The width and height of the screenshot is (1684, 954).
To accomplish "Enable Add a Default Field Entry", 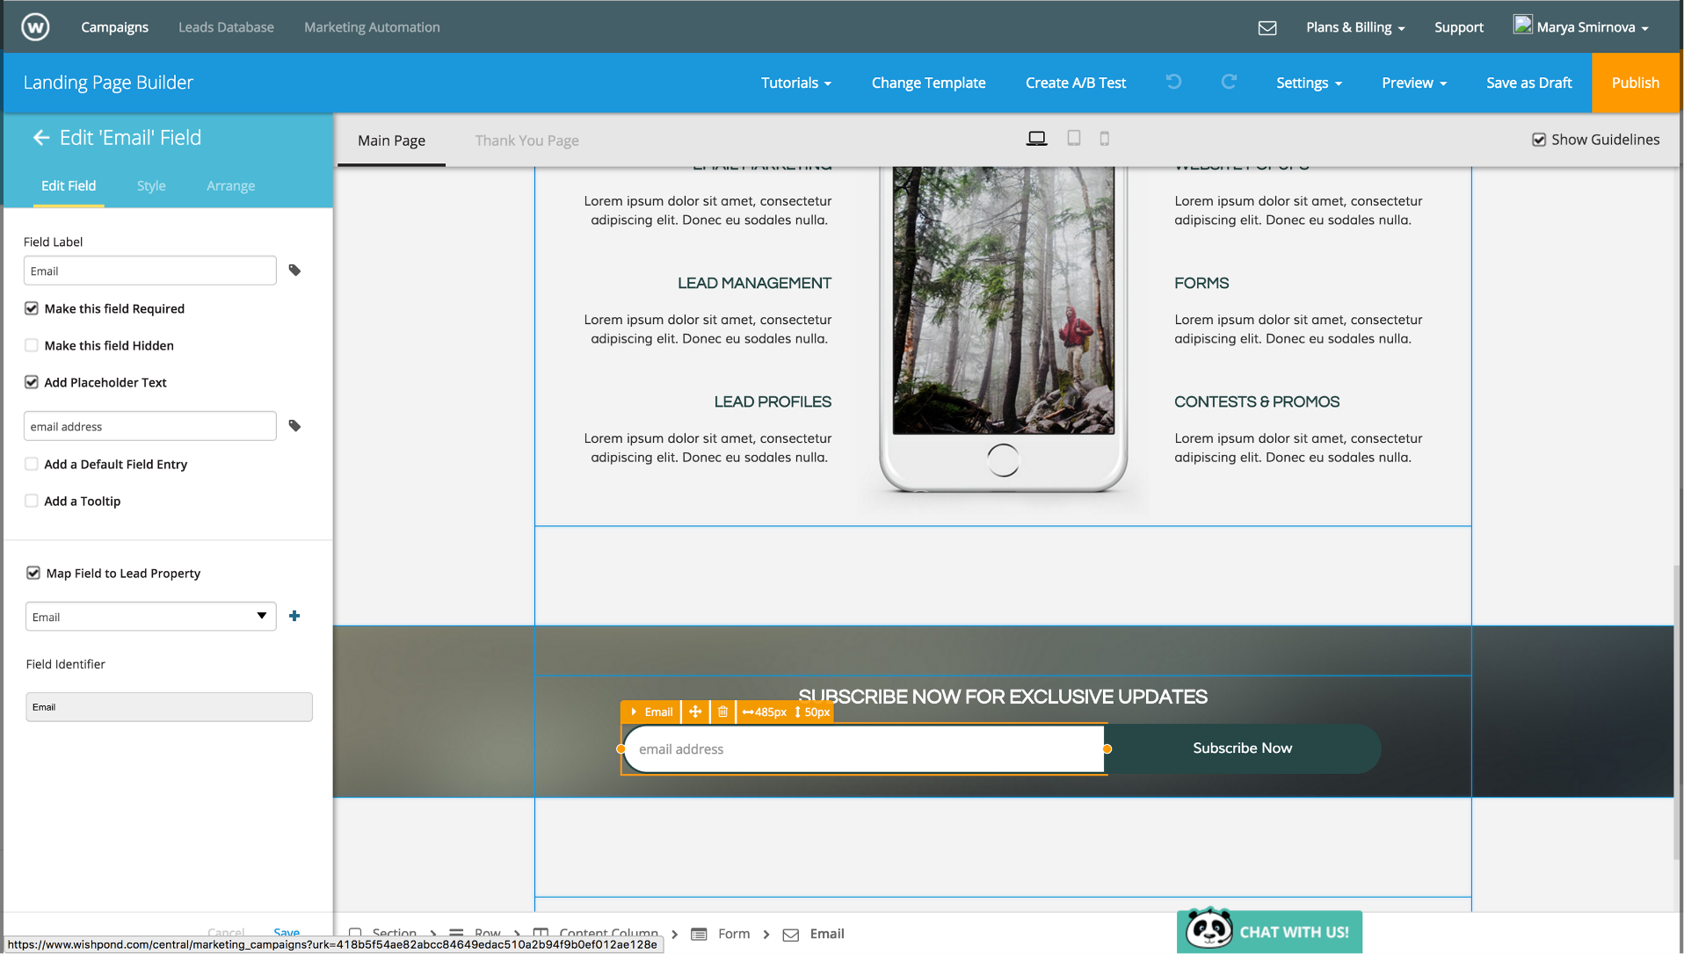I will [32, 464].
